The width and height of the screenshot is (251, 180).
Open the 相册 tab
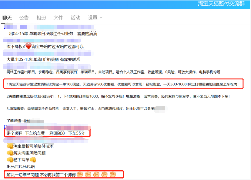41,18
